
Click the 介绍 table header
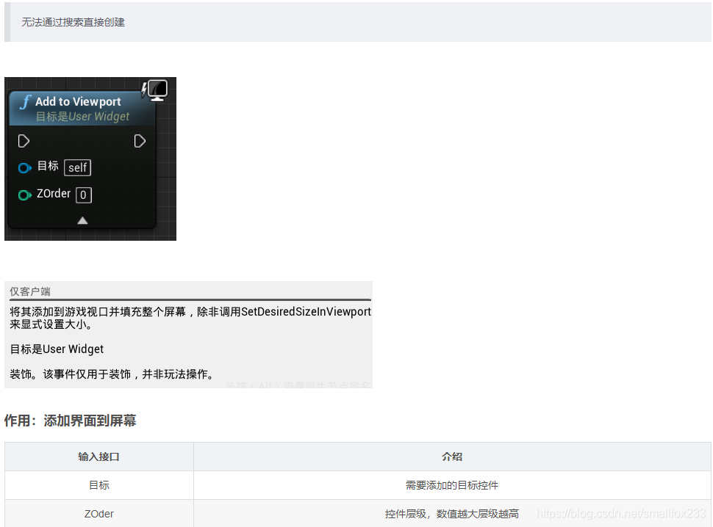pos(452,457)
